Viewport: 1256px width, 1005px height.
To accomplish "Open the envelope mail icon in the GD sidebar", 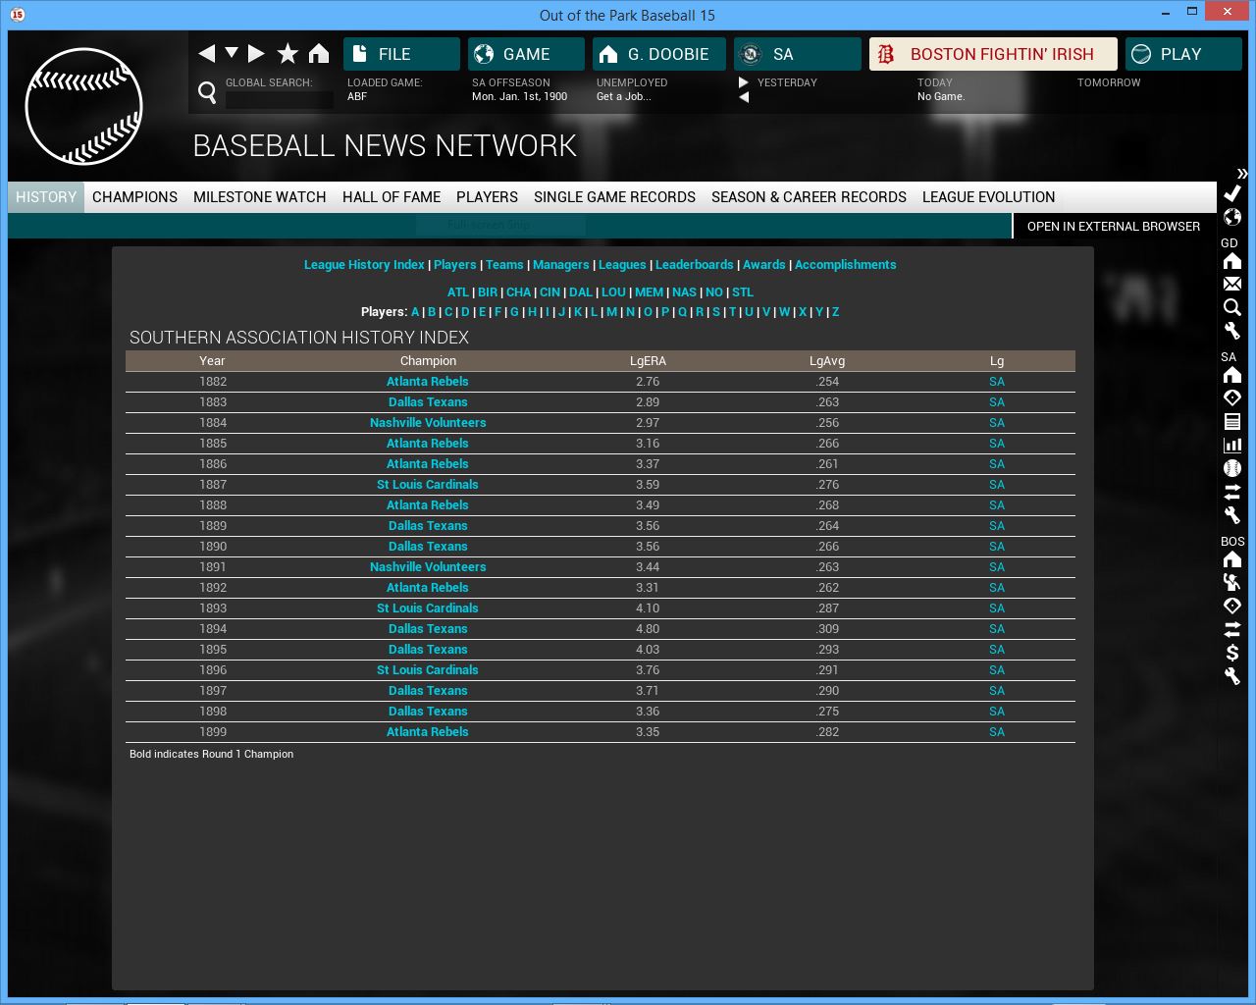I will (x=1232, y=285).
